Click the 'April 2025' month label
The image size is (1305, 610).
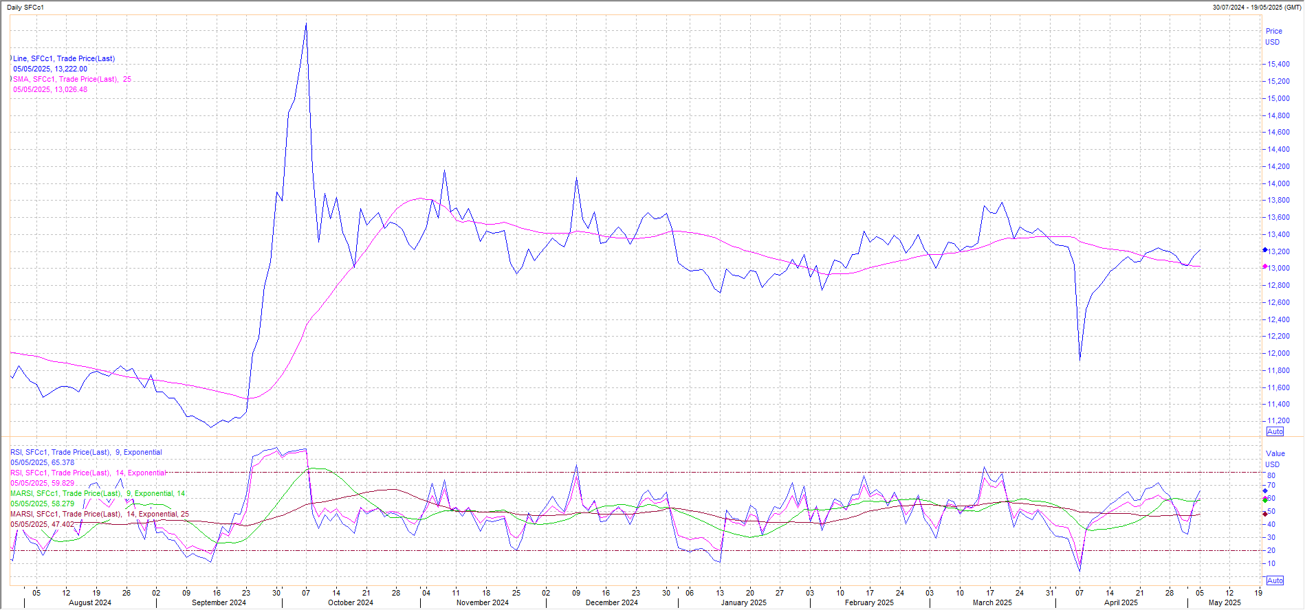point(1121,602)
